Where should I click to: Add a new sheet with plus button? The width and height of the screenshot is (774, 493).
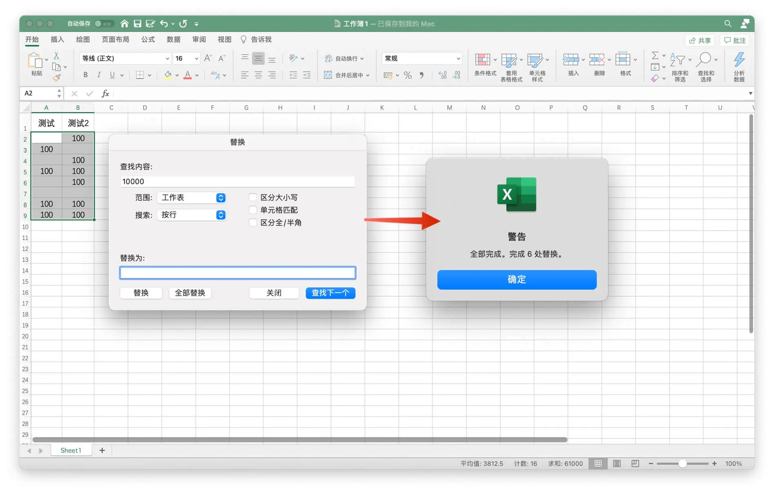click(102, 450)
